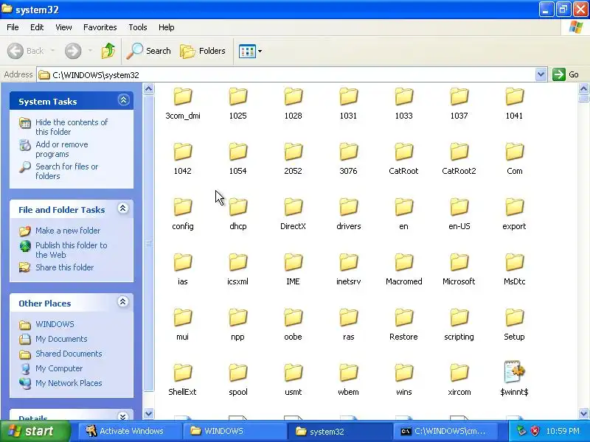Open the Favorites menu
Viewport: 590px width, 442px height.
[100, 27]
